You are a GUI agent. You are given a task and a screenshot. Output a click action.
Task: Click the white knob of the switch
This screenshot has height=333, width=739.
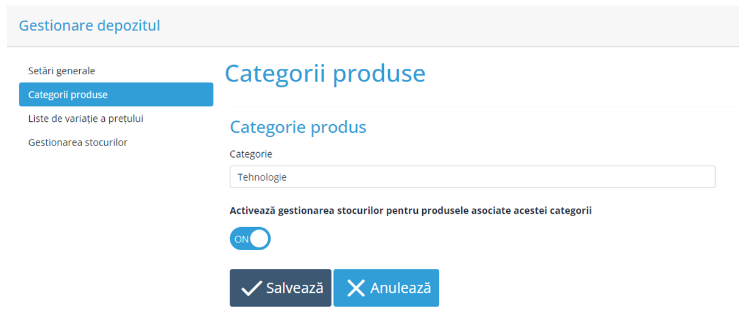pyautogui.click(x=260, y=239)
